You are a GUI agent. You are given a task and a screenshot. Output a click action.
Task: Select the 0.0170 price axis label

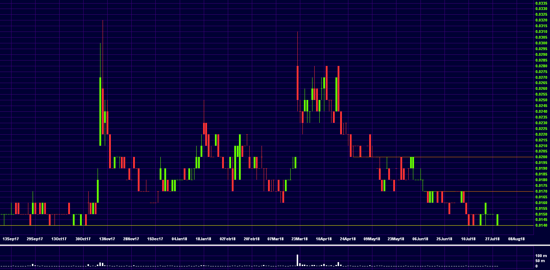(x=541, y=191)
